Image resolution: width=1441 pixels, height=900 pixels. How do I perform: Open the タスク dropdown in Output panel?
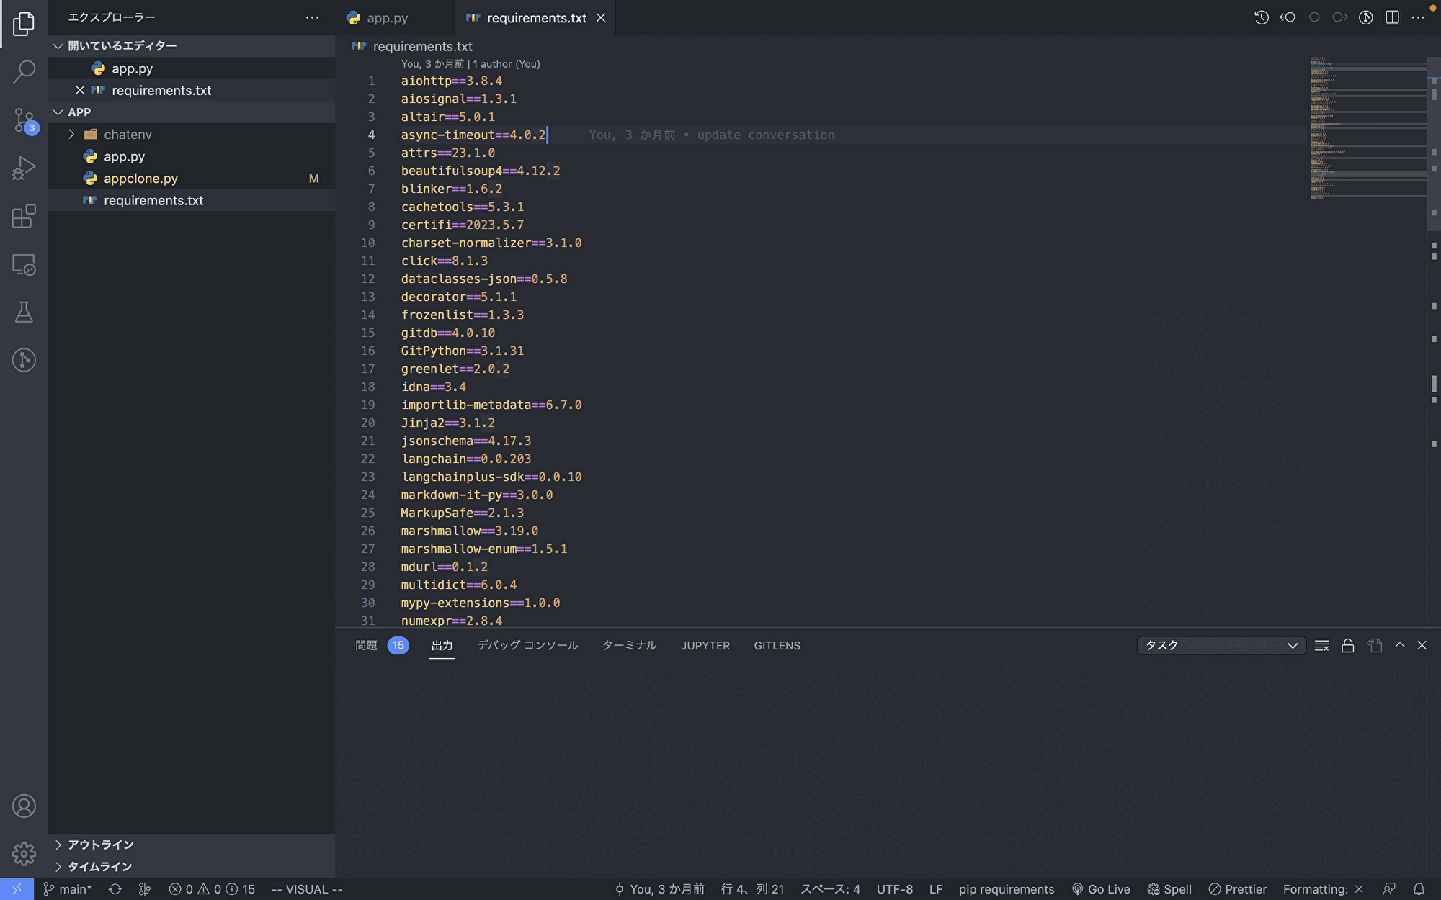click(x=1221, y=645)
